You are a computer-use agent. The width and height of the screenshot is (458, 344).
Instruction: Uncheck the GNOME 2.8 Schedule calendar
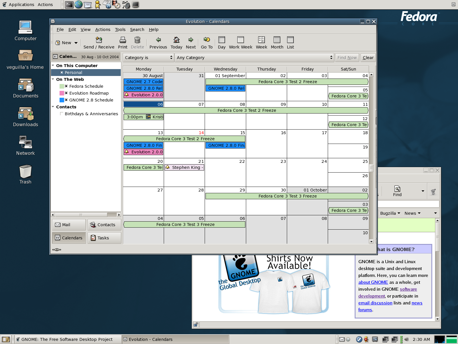66,100
